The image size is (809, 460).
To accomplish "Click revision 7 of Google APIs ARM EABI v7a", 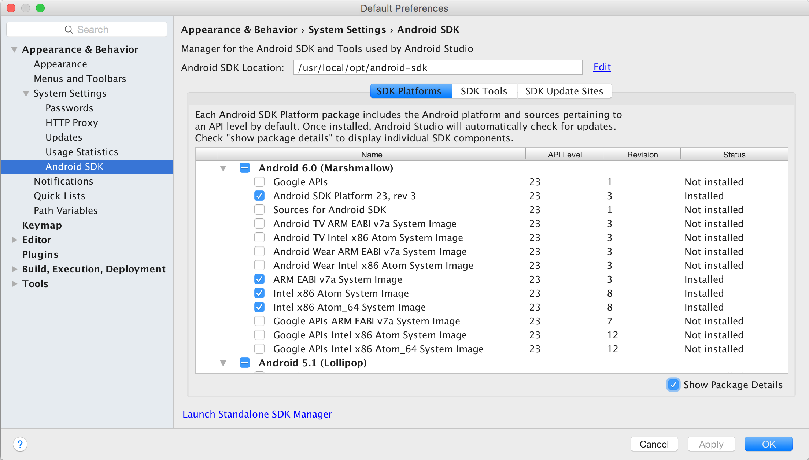I will (x=610, y=321).
